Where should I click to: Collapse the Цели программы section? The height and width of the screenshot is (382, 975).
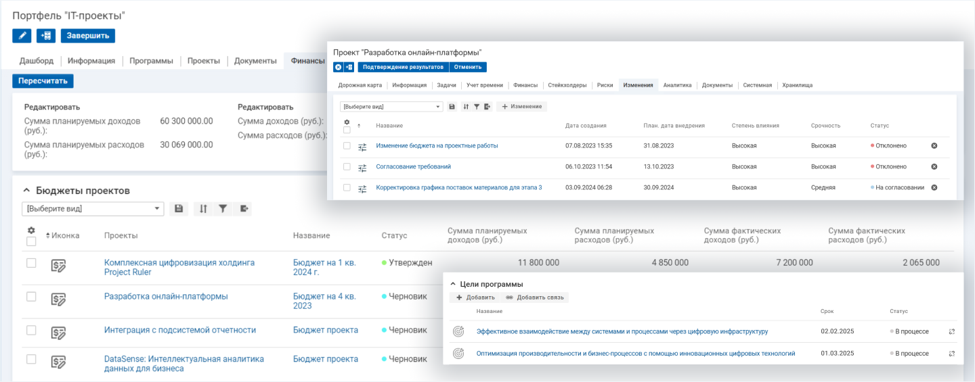(x=453, y=285)
